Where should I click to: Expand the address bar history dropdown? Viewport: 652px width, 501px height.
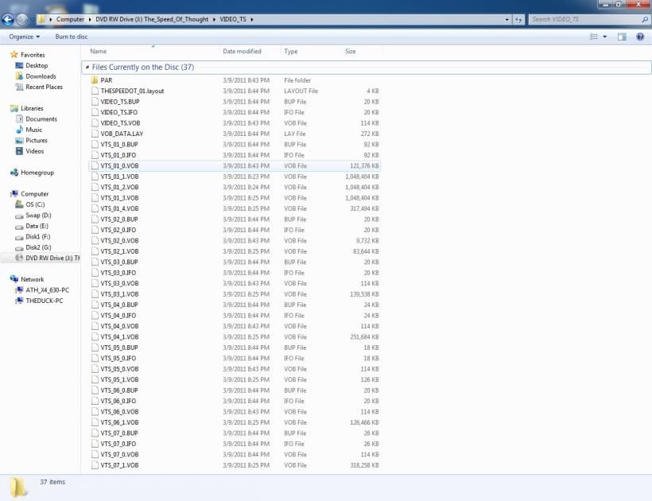[506, 19]
